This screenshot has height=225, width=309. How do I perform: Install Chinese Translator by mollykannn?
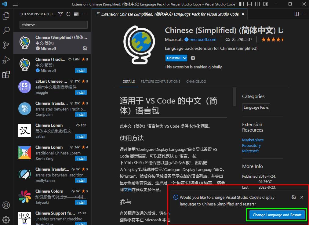(x=81, y=180)
